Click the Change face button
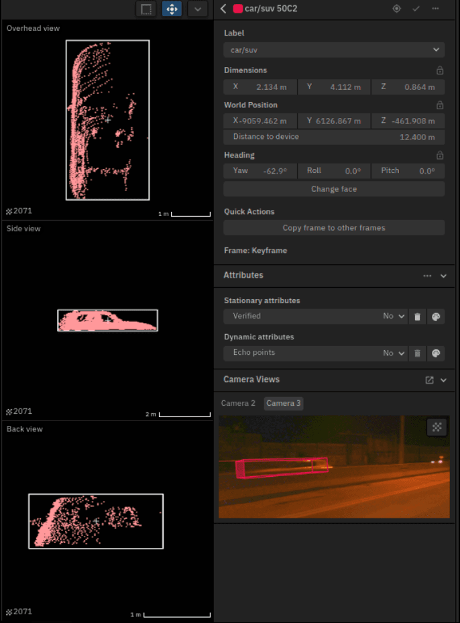The width and height of the screenshot is (460, 623). [334, 189]
